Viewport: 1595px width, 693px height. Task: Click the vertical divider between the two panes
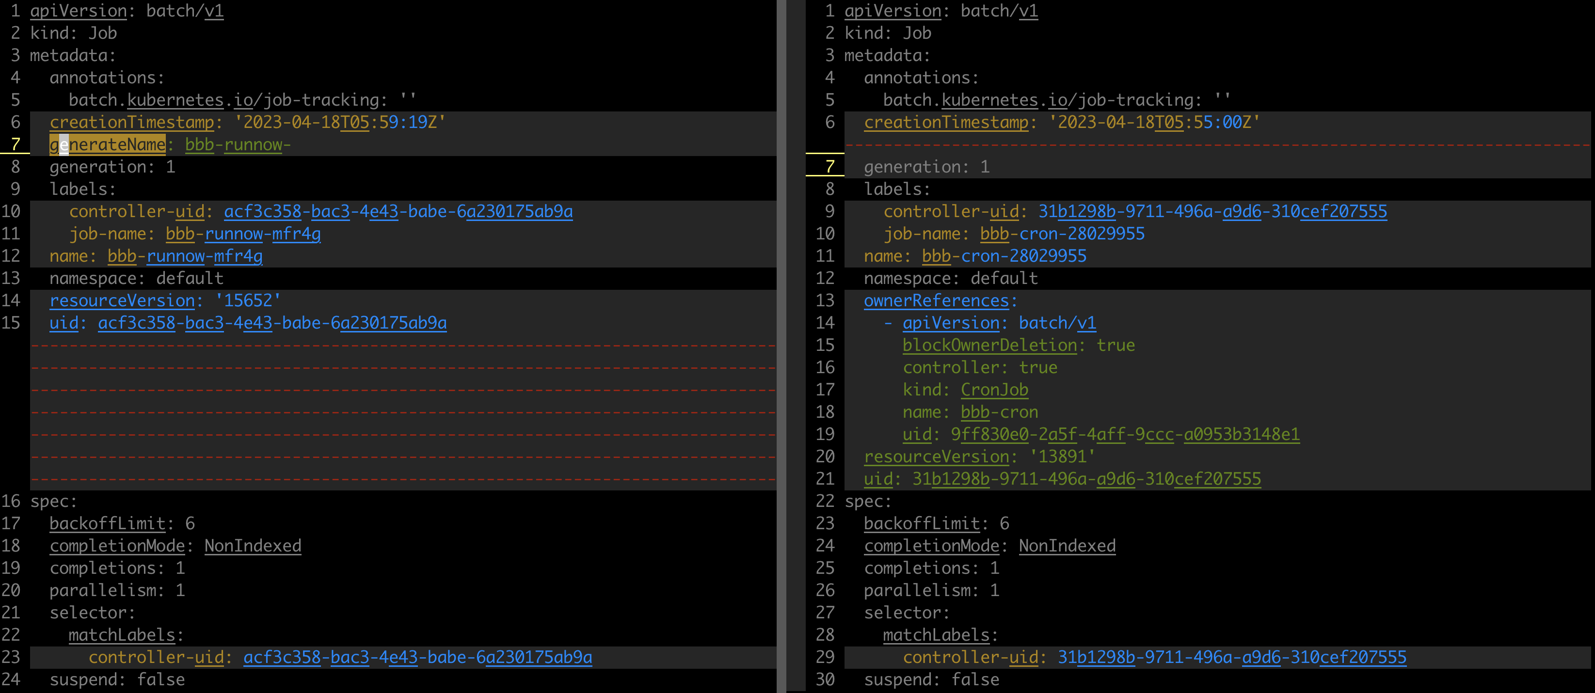782,346
